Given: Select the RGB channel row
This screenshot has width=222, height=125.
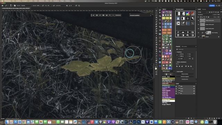Looking at the screenshot, I should click(x=186, y=86).
